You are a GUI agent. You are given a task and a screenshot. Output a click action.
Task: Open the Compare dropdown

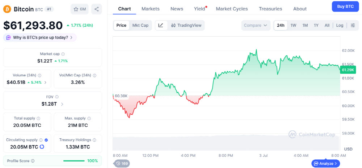[x=255, y=25]
